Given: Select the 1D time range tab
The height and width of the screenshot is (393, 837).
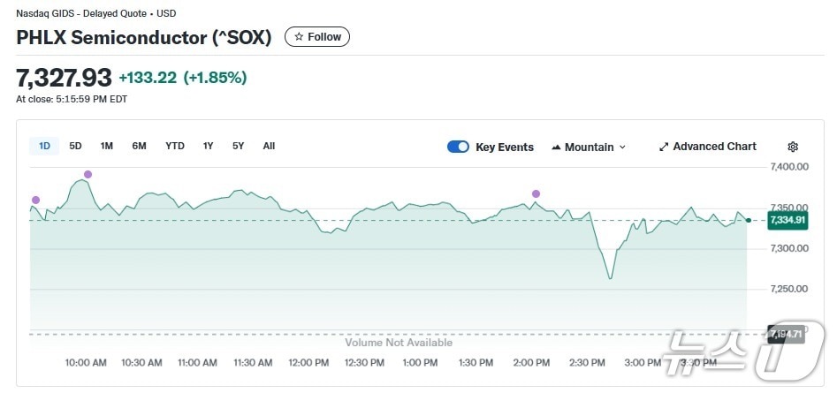Looking at the screenshot, I should click(x=43, y=146).
